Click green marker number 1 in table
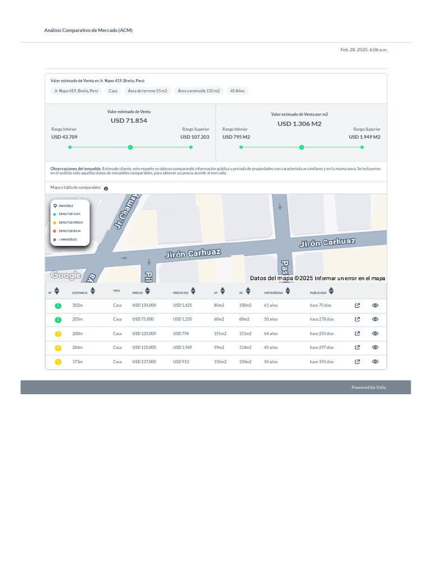The image size is (431, 574). click(x=58, y=305)
